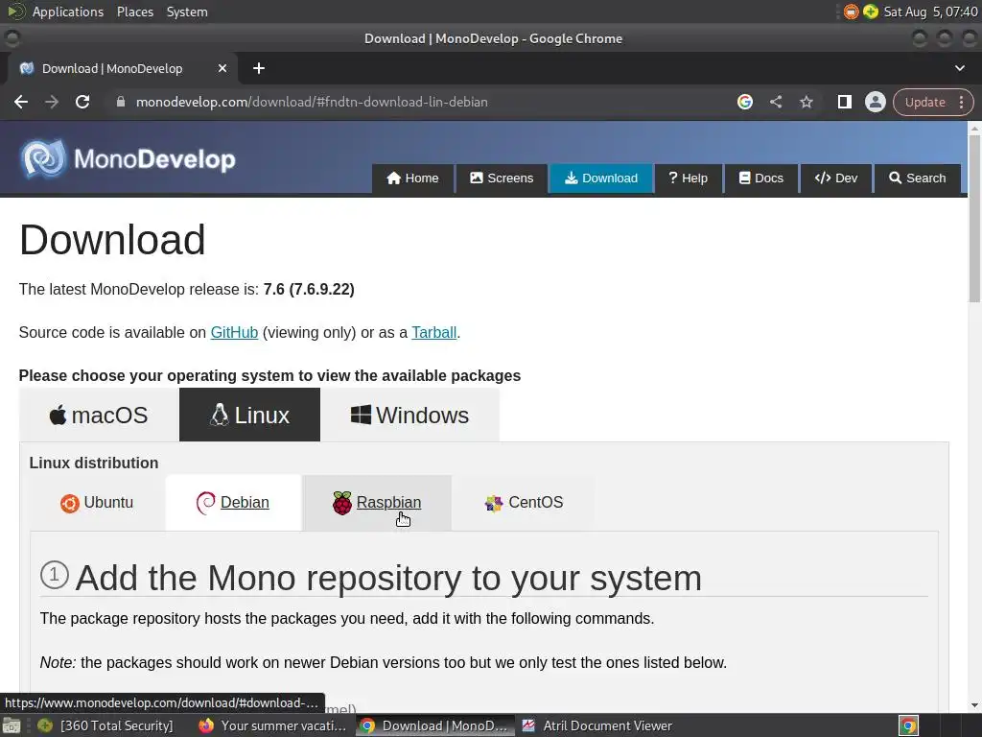Viewport: 982px width, 737px height.
Task: Click the date and time clock
Action: 930,12
